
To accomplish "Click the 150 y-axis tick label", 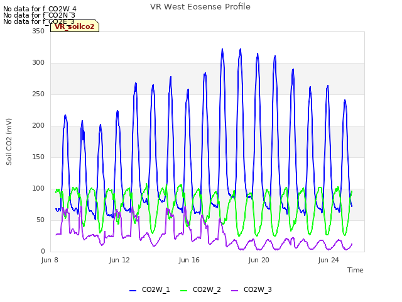I will pyautogui.click(x=38, y=157).
